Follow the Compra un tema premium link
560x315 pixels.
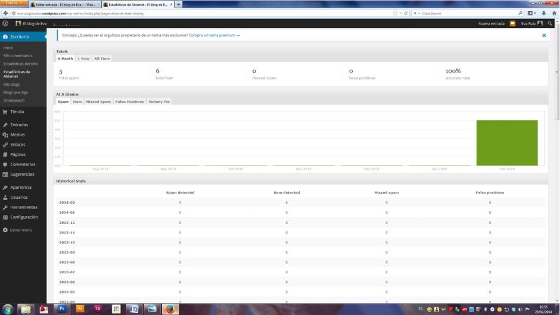pyautogui.click(x=214, y=35)
